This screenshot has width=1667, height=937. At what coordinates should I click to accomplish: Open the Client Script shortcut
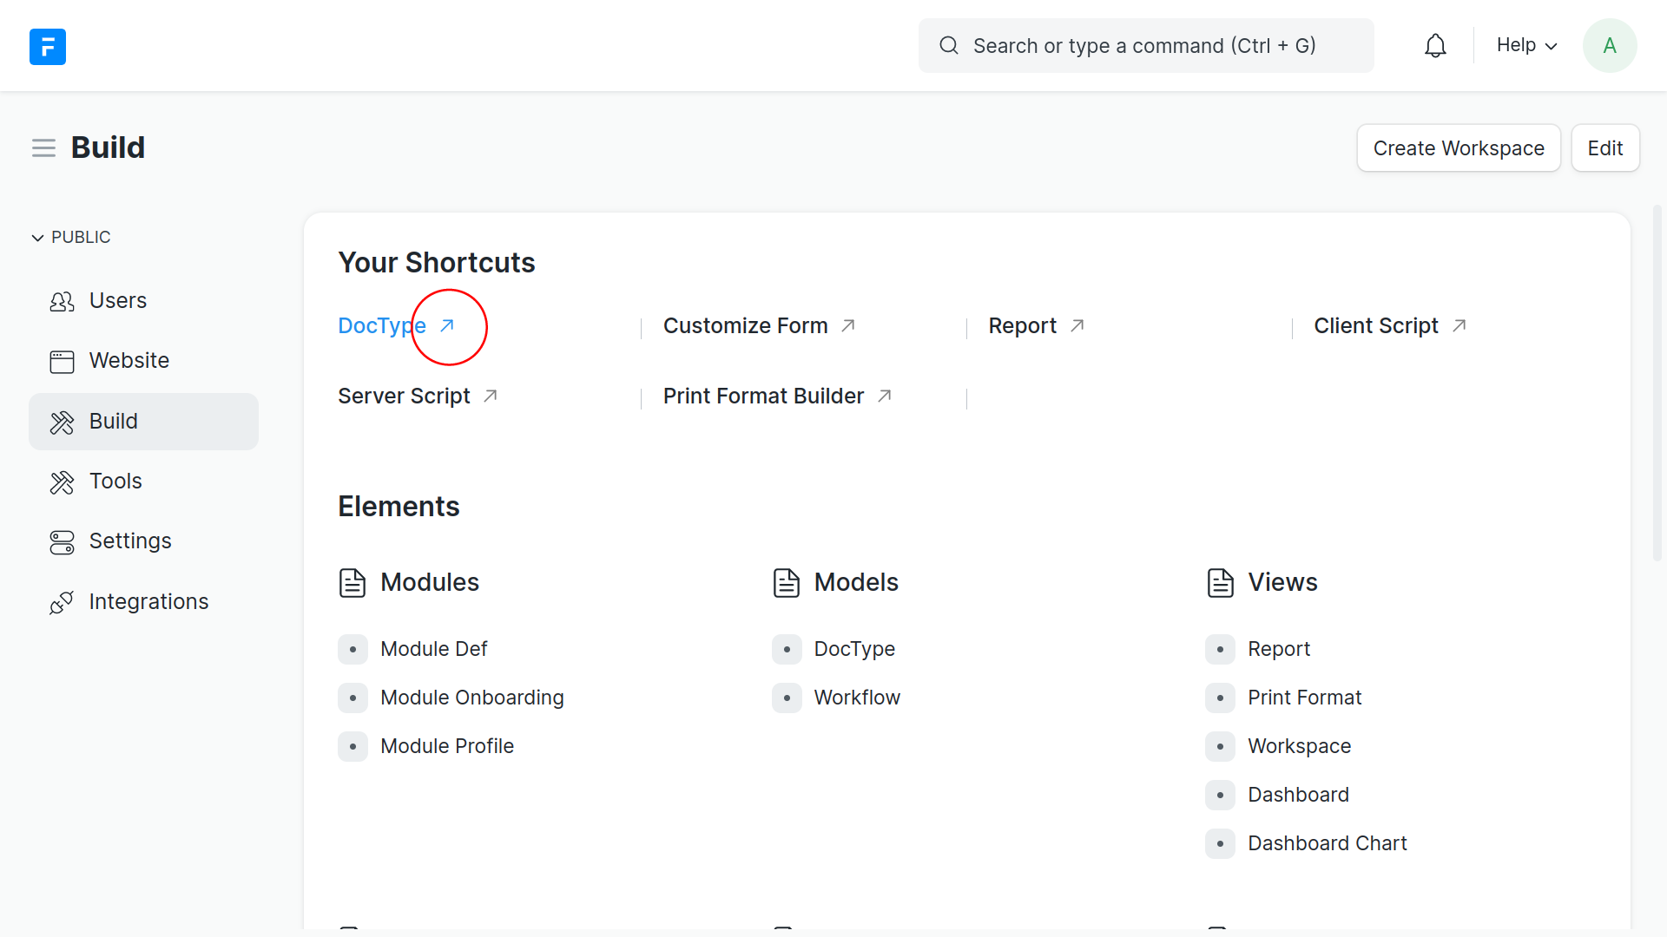pyautogui.click(x=1375, y=326)
